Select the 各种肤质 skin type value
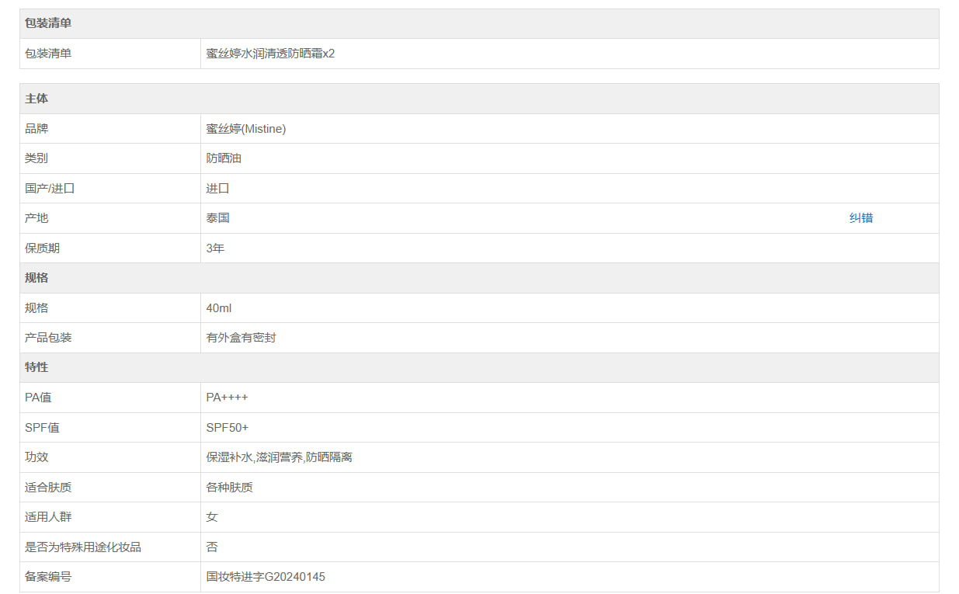Viewport: 959px width, 594px height. click(229, 488)
